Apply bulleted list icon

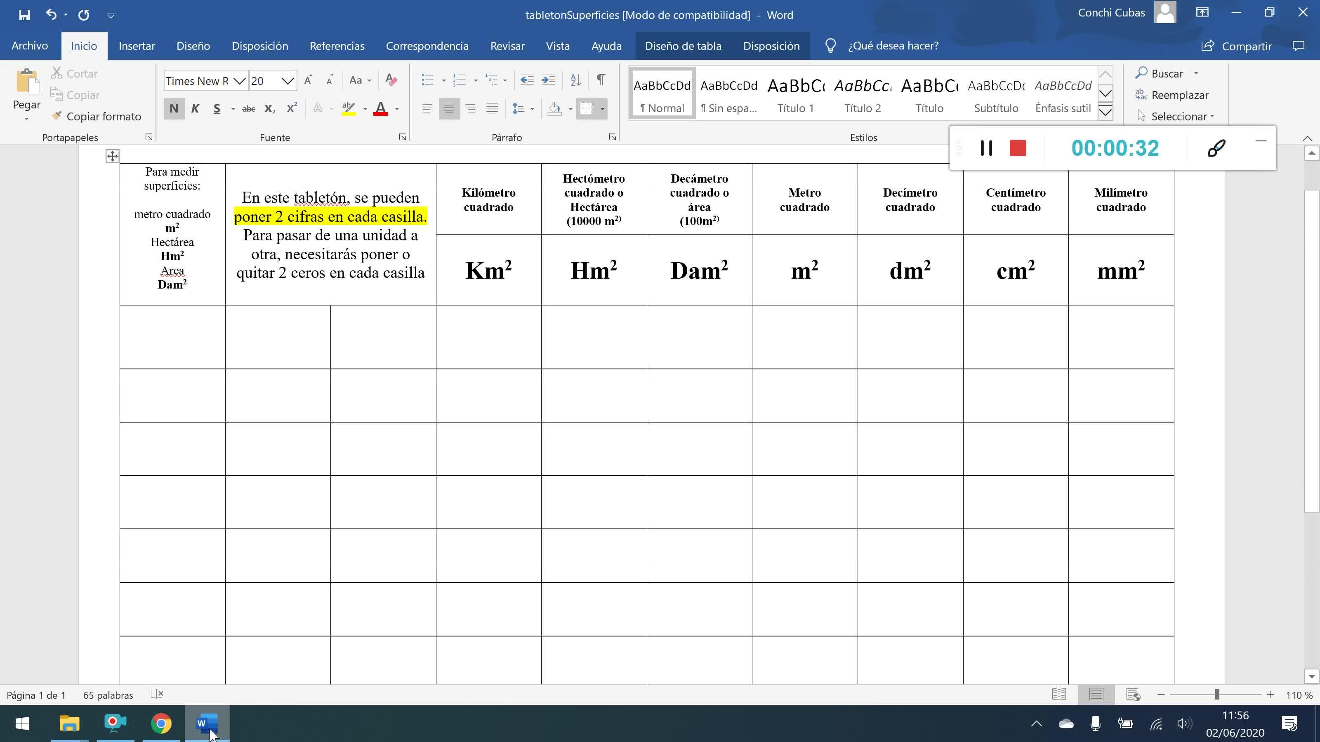tap(427, 80)
